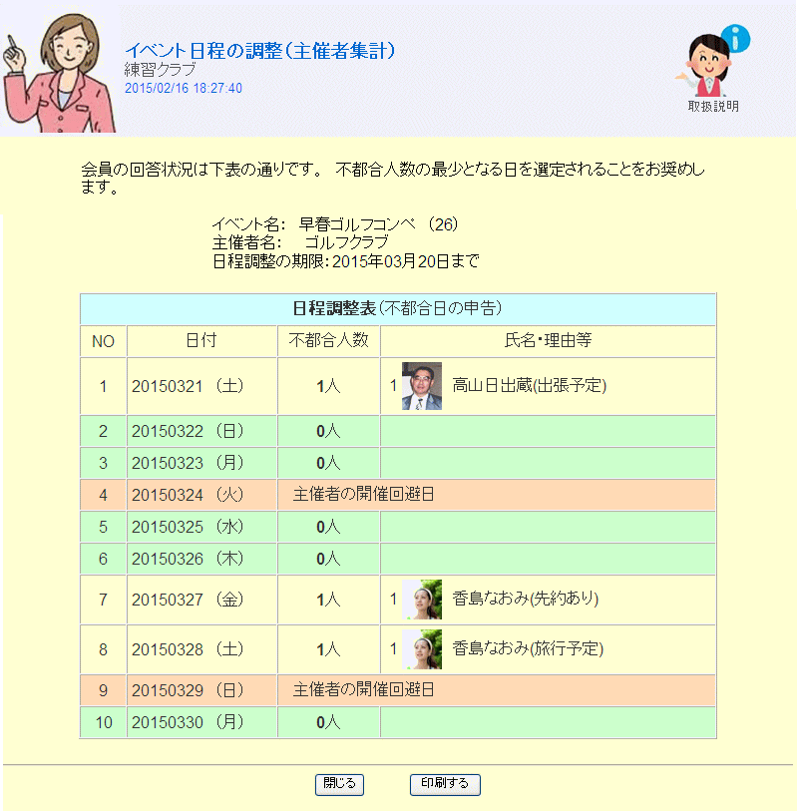Screen dimensions: 797x811
Task: Click the woman mascot illustration in header
Action: click(x=58, y=73)
